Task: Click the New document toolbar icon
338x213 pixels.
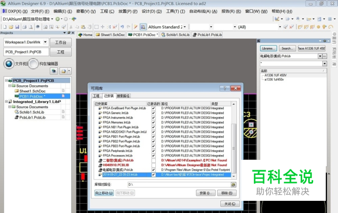Action: (5, 27)
